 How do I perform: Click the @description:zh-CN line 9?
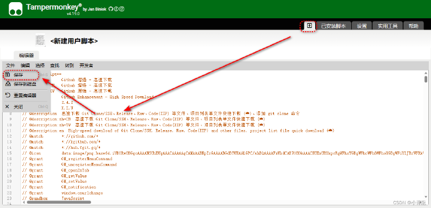pos(143,119)
